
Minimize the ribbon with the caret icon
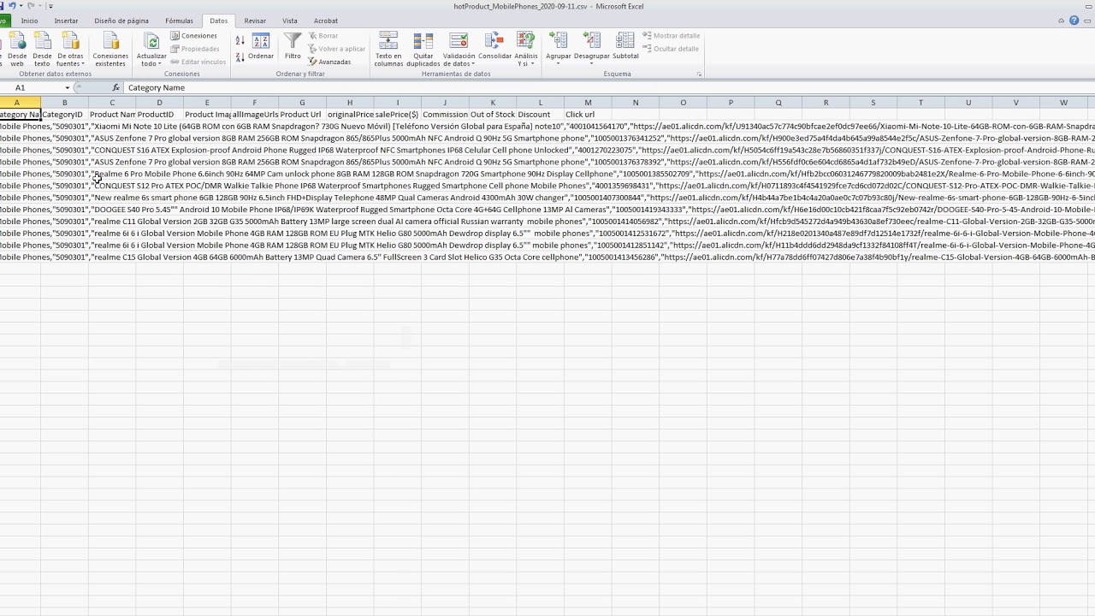(x=1062, y=21)
